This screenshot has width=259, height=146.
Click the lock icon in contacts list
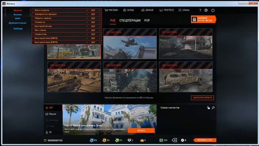208,108
